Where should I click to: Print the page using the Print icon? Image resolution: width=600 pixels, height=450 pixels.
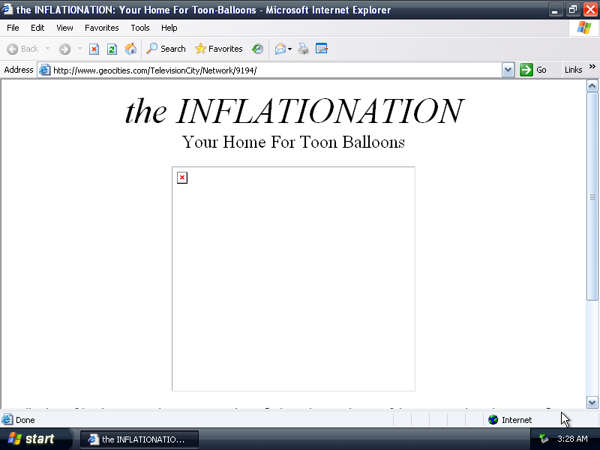(304, 49)
